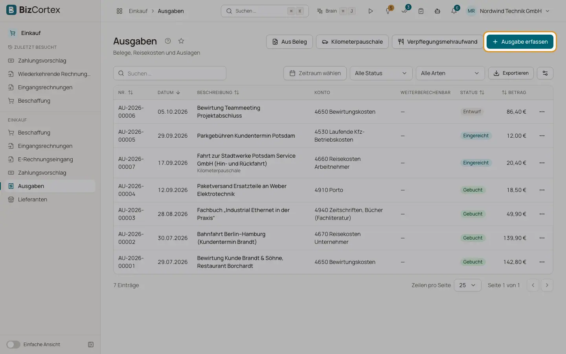Click the Exportieren button
Screen dimensions: 566x354
point(511,73)
